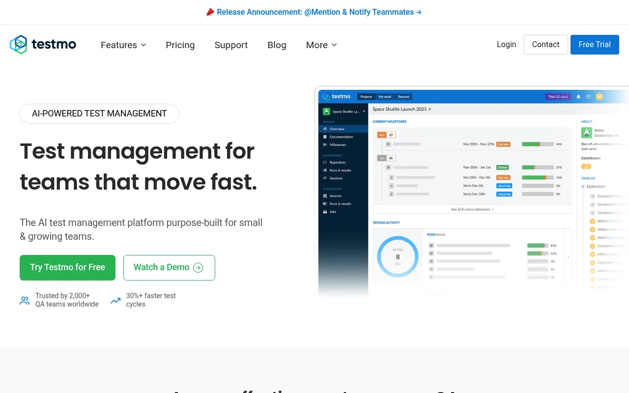The width and height of the screenshot is (629, 393).
Task: Select Overview in the preview sidebar
Action: click(343, 129)
